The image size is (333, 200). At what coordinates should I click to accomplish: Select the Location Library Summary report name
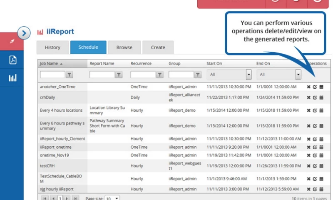(107, 110)
